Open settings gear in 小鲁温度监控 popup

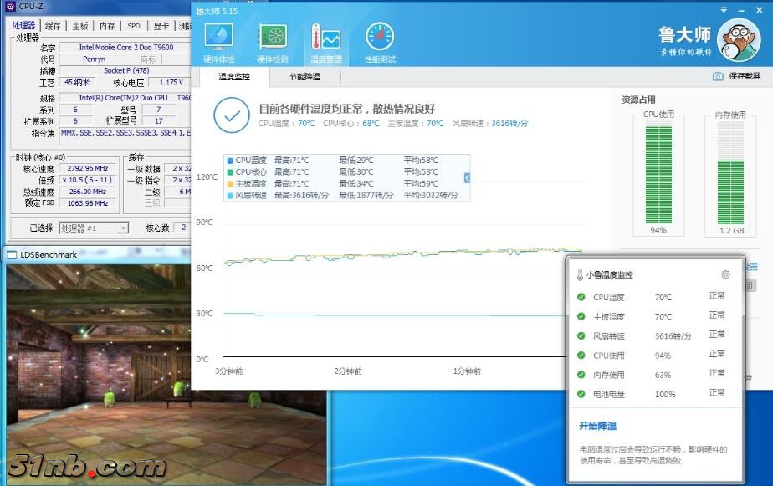(725, 274)
